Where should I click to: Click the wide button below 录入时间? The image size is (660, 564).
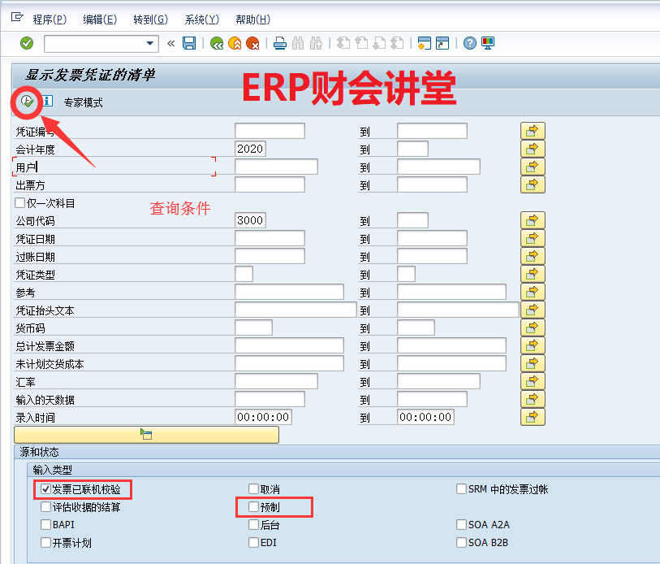tap(146, 435)
